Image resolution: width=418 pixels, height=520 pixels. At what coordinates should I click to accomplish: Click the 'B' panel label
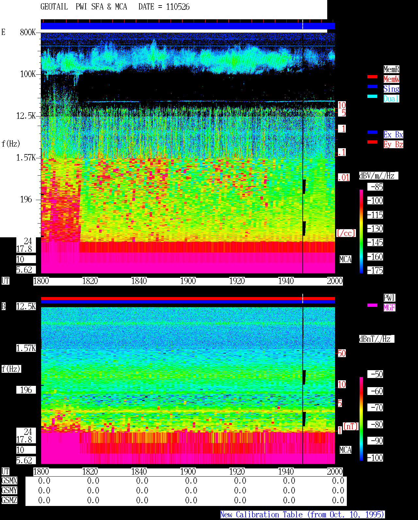pyautogui.click(x=3, y=306)
